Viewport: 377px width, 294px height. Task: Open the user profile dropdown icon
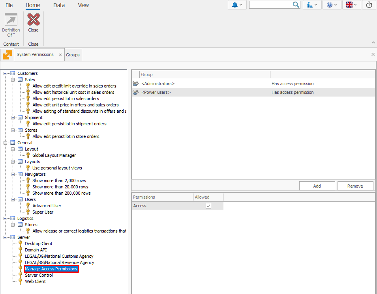(312, 5)
